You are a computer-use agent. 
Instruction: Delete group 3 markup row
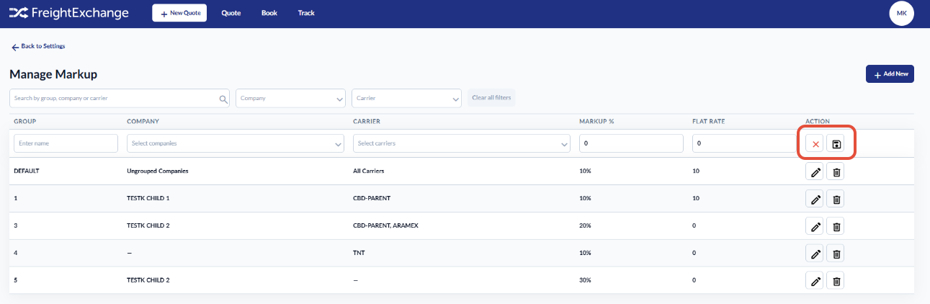point(836,227)
